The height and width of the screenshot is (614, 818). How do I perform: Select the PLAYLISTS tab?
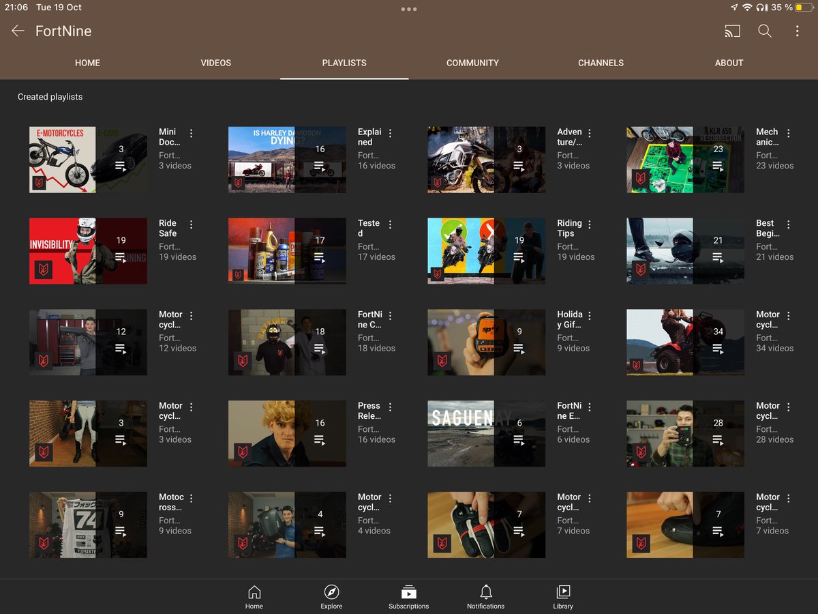click(x=344, y=63)
